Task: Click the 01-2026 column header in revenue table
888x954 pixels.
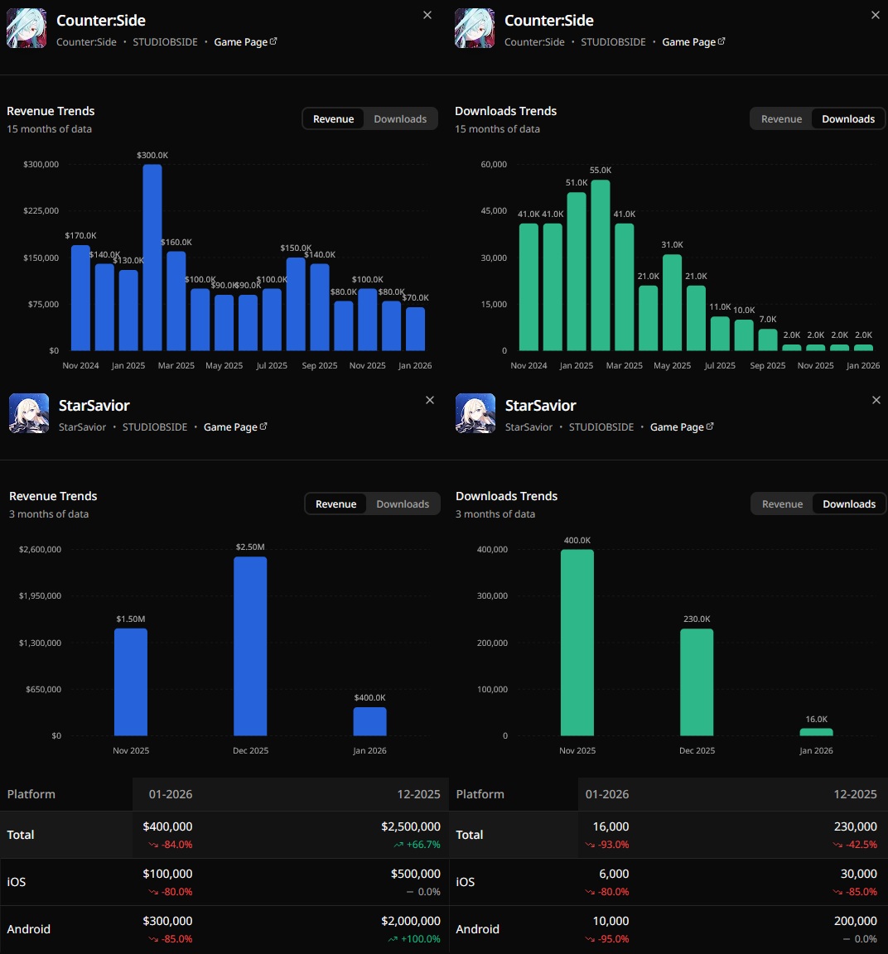Action: pyautogui.click(x=171, y=794)
